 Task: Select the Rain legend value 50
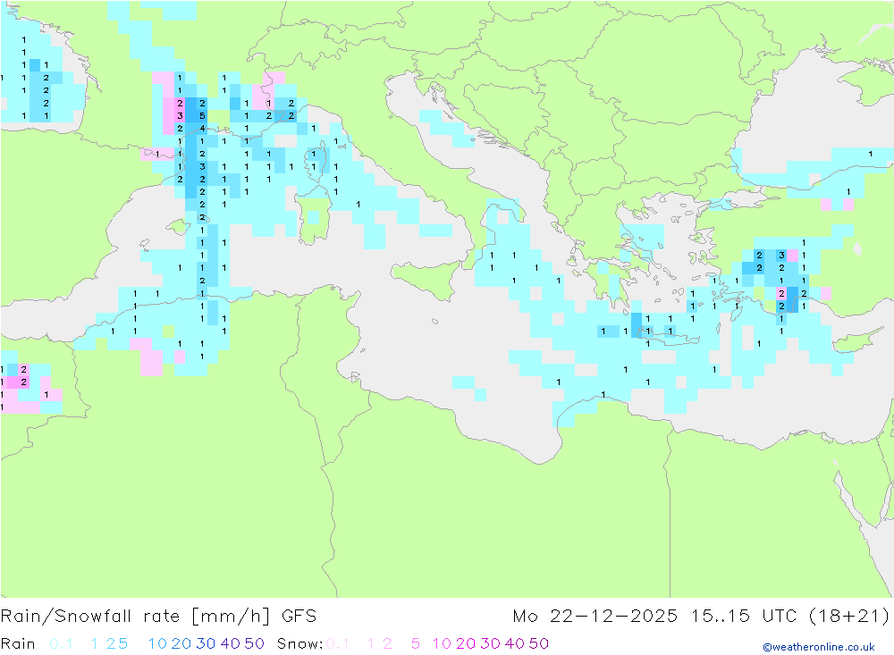(x=254, y=643)
